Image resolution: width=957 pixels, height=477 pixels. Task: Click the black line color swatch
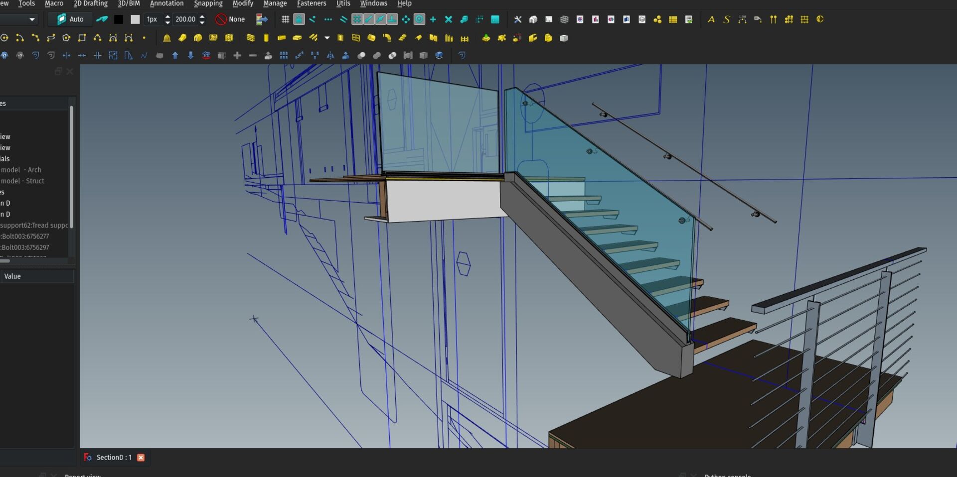click(119, 19)
